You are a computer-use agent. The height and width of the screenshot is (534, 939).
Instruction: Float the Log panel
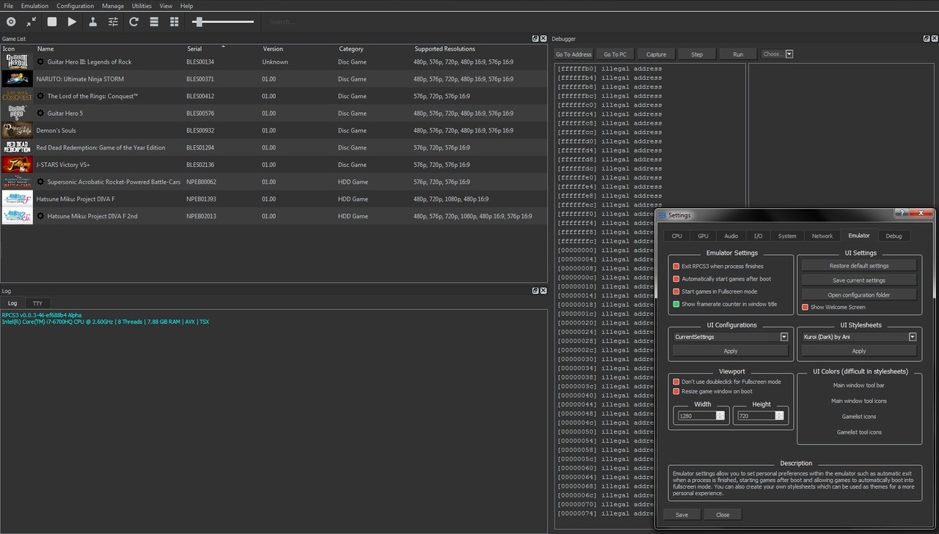pos(535,291)
